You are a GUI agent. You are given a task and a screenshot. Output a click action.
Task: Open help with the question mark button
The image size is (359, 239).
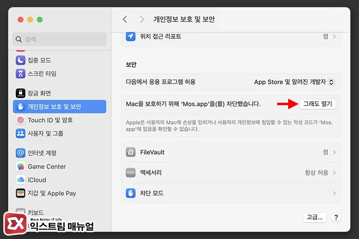pyautogui.click(x=336, y=217)
